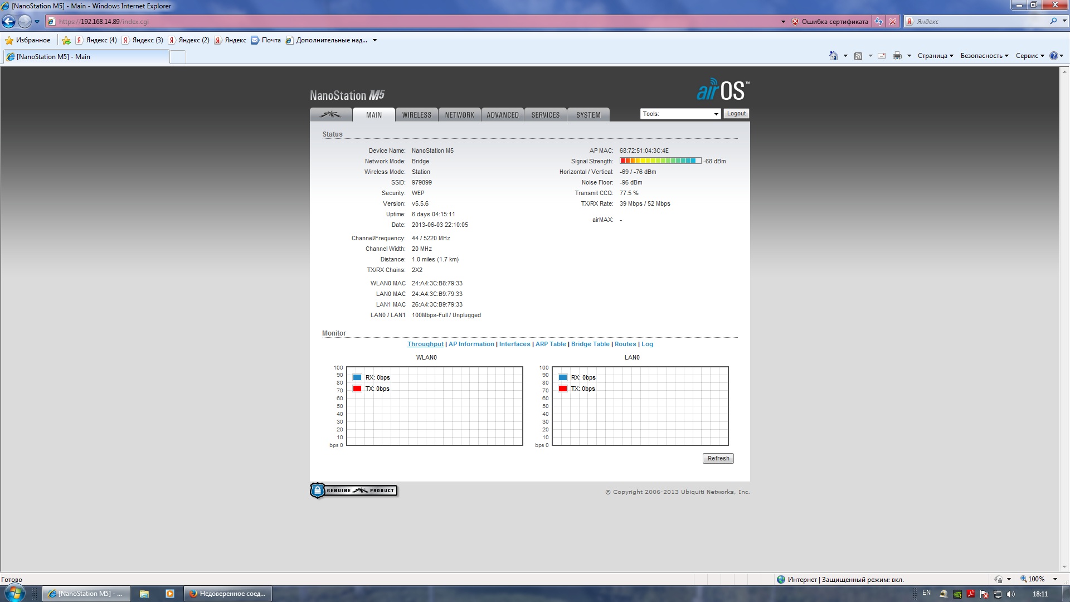Screen dimensions: 1070x602
Task: Open address bar autocomplete dropdown arrow
Action: click(783, 22)
